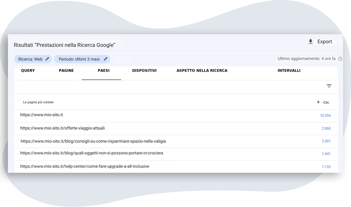The height and width of the screenshot is (207, 351).
Task: Open the offerte-viaggio-attuali page row
Action: 62,128
